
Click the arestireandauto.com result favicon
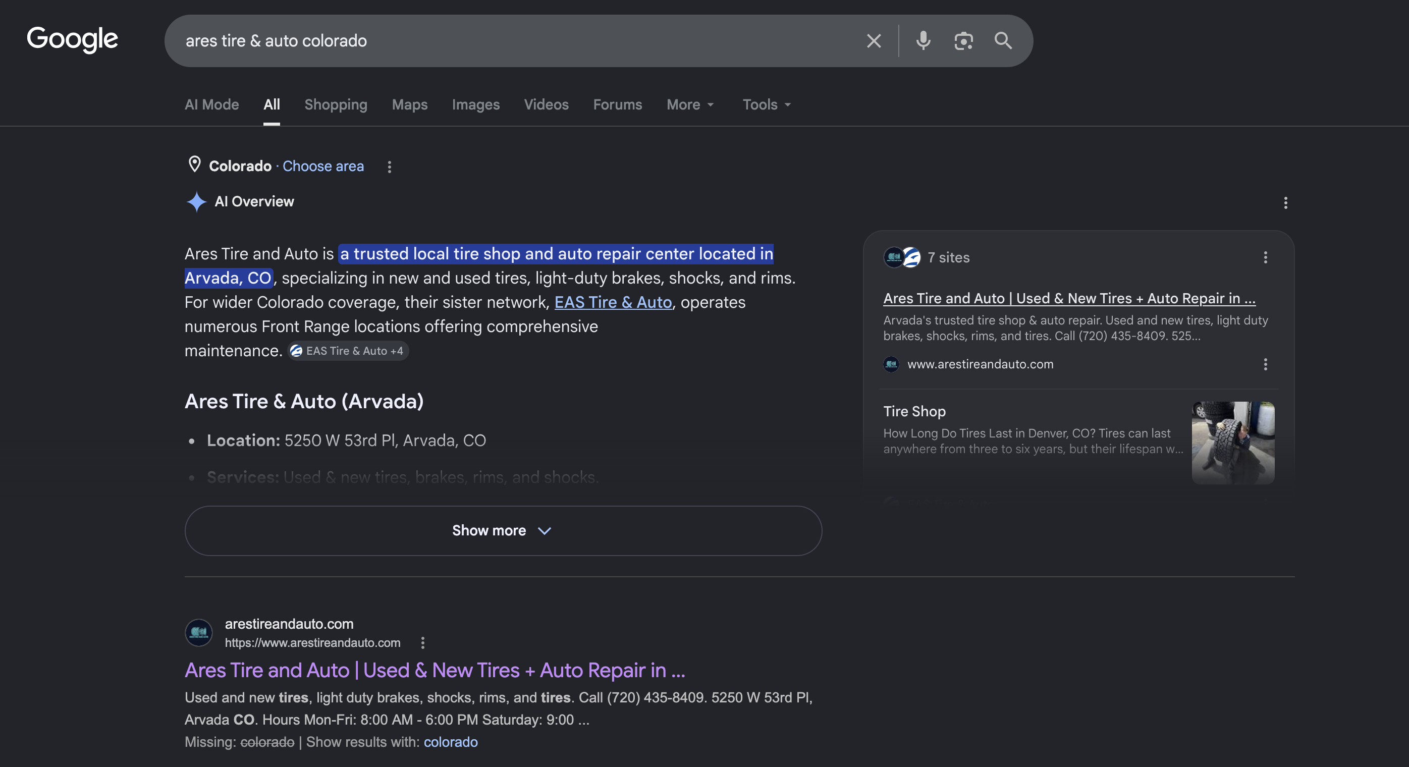click(x=198, y=632)
